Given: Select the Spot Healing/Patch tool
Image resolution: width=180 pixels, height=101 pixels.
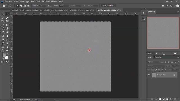Looking at the screenshot, I should pos(7,25).
